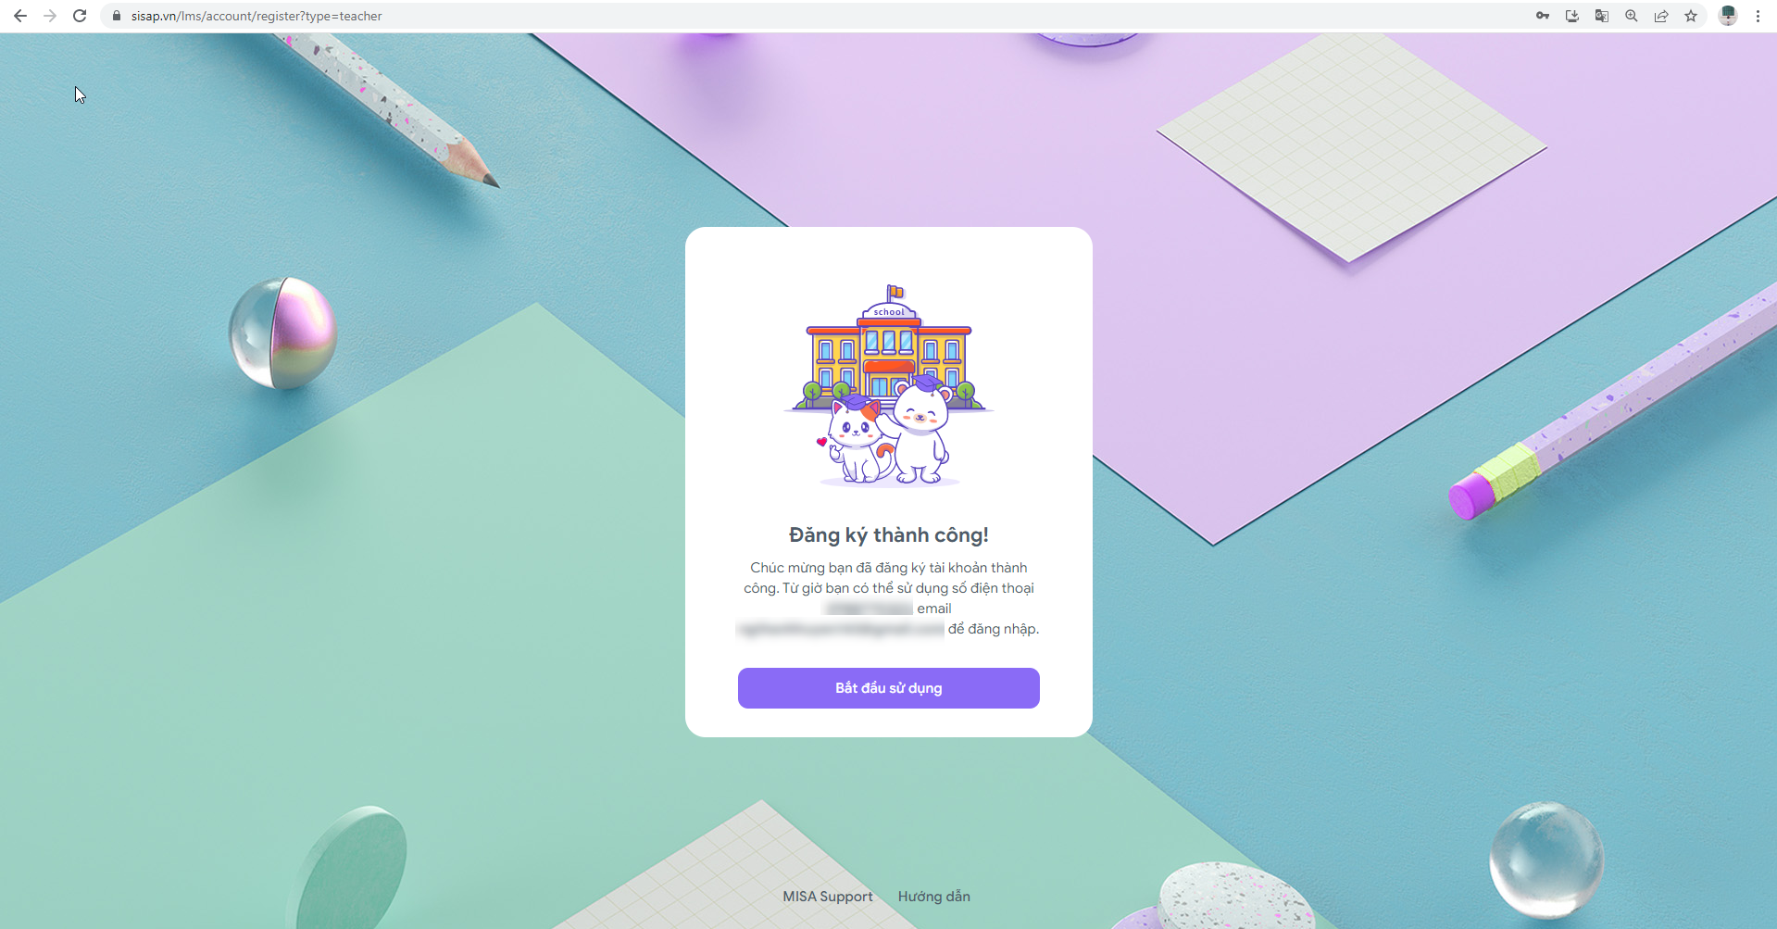Image resolution: width=1777 pixels, height=929 pixels.
Task: Open the Hướng dẫn link
Action: click(934, 897)
